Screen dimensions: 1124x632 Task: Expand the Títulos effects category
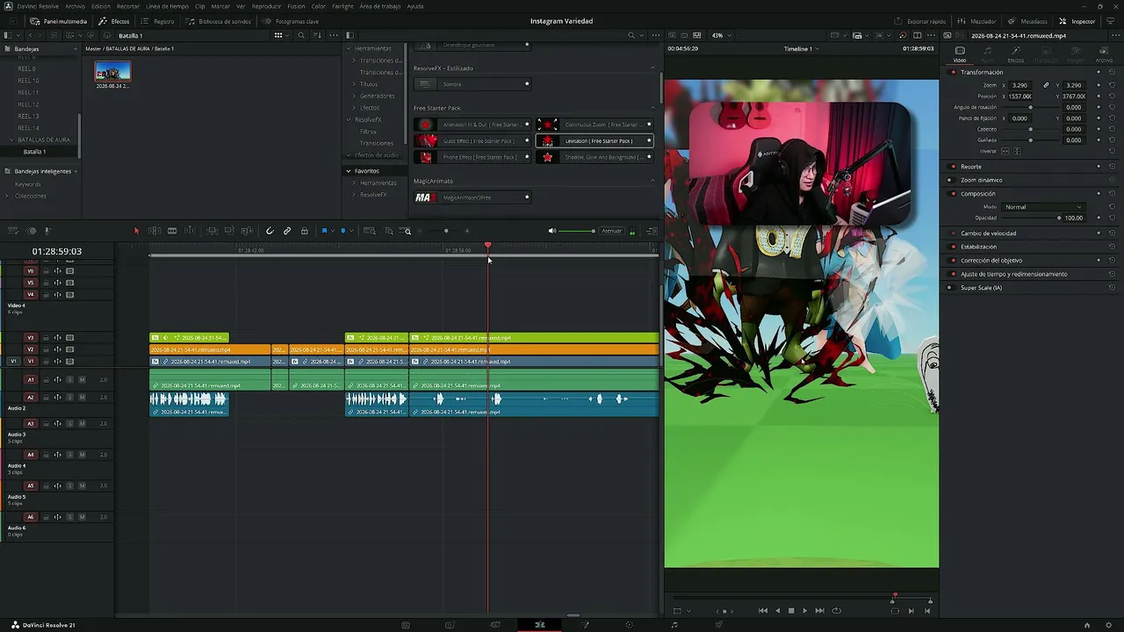point(354,84)
